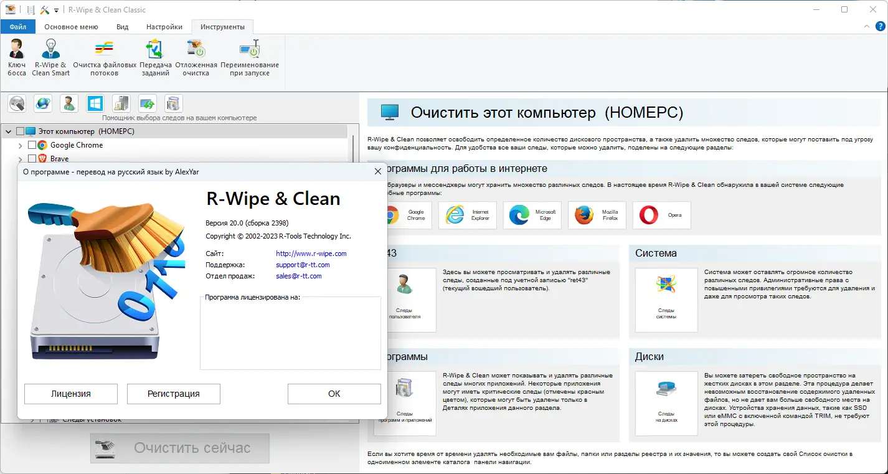Click the Диски section heading

click(649, 357)
